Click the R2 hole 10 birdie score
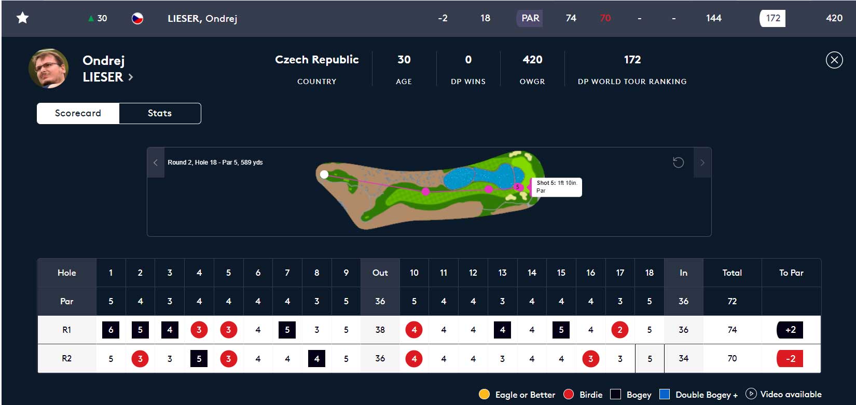 (414, 358)
